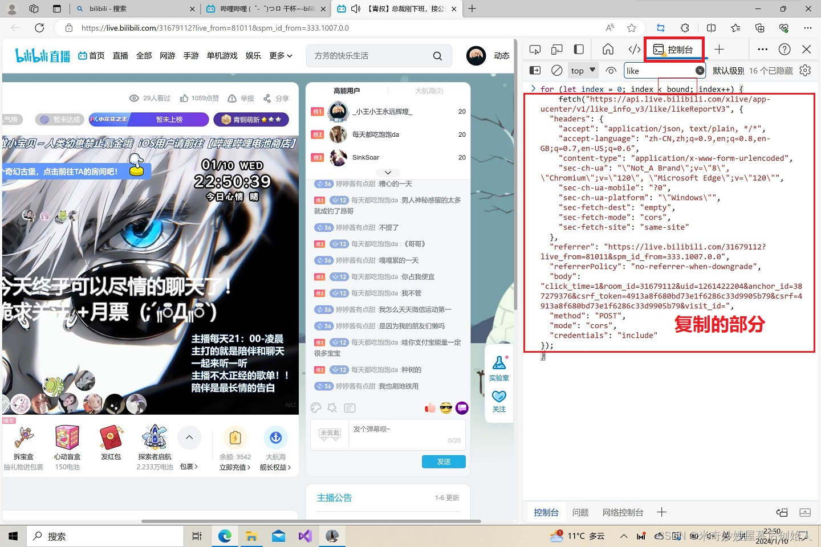Viewport: 821px width, 547px height.
Task: Select the 发红包 gift icon
Action: (111, 438)
